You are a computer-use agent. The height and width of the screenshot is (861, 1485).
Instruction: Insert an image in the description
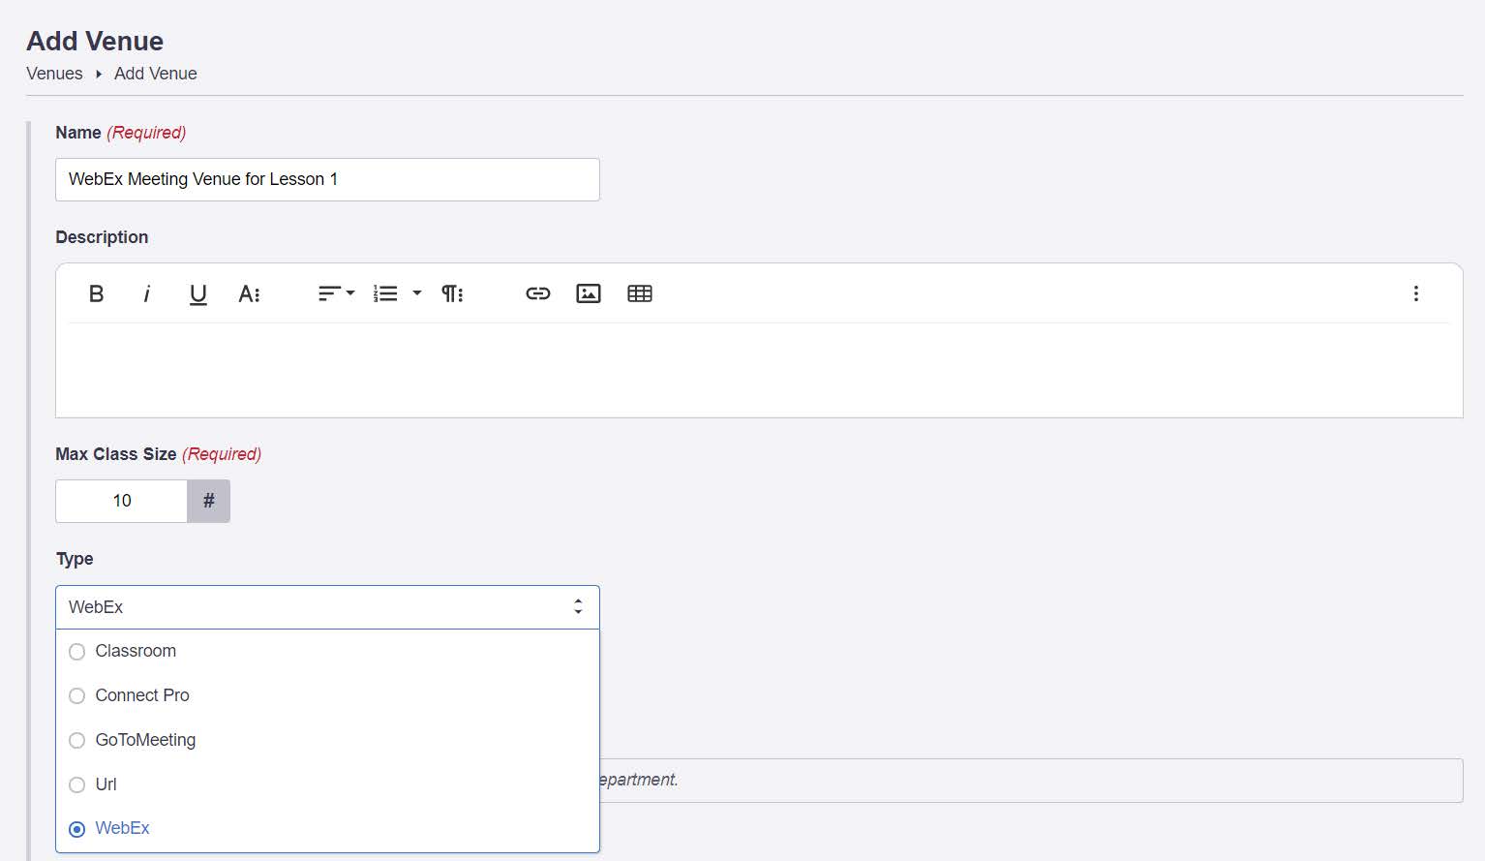pyautogui.click(x=589, y=293)
